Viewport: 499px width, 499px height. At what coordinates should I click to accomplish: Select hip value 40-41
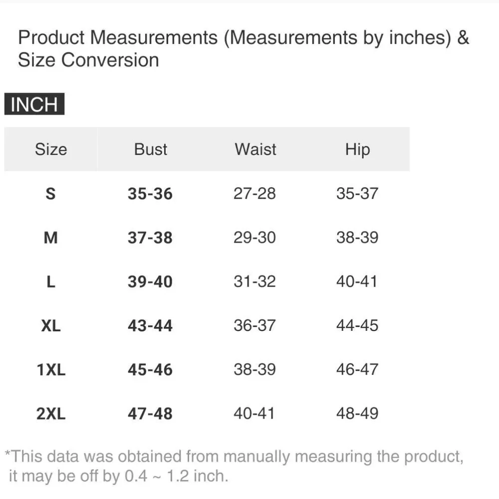(x=357, y=281)
